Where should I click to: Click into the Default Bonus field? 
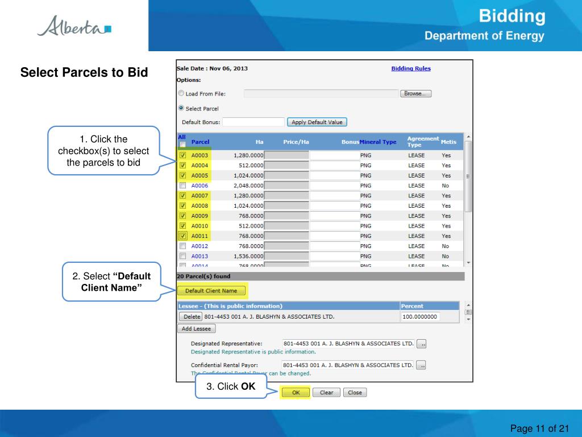click(x=253, y=122)
